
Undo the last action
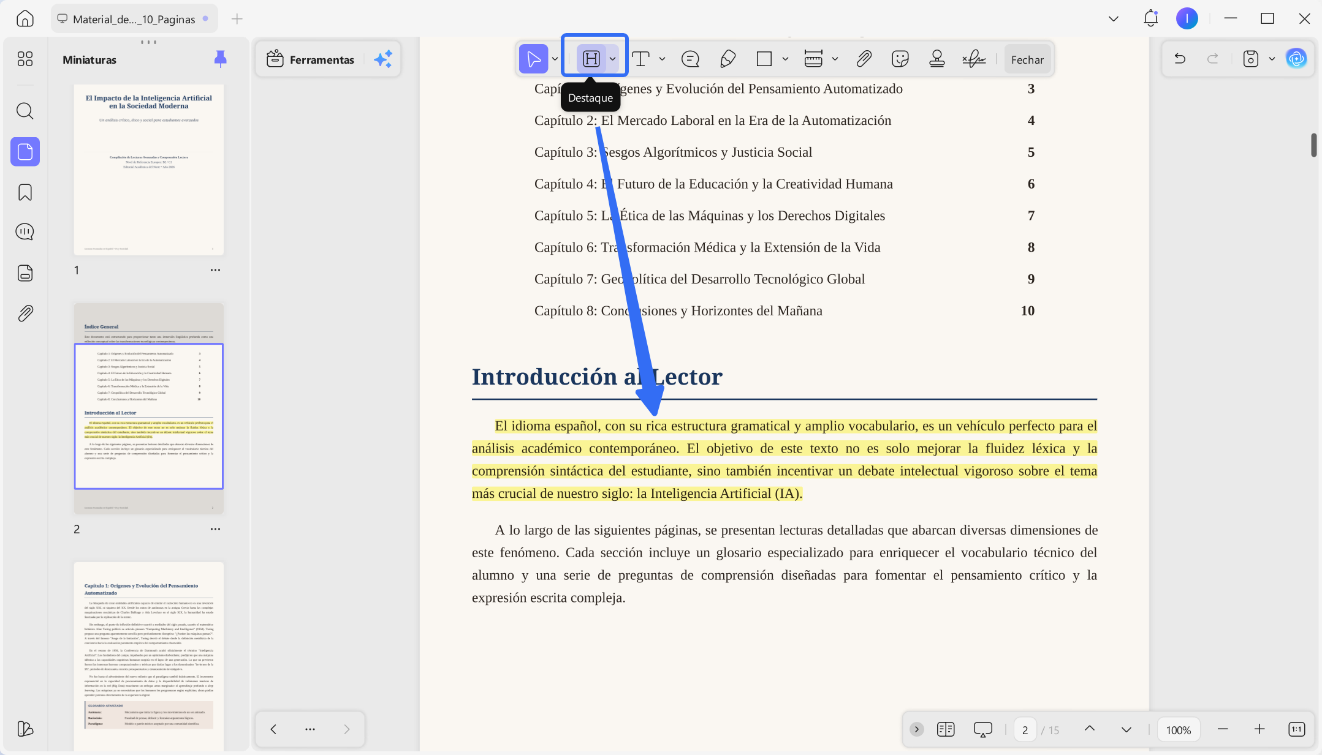[1180, 59]
